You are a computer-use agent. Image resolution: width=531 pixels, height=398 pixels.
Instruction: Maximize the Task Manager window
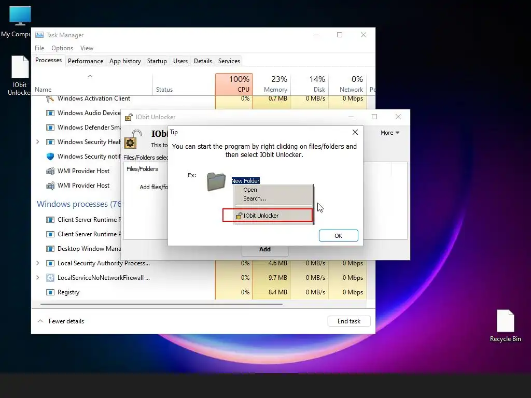click(340, 35)
